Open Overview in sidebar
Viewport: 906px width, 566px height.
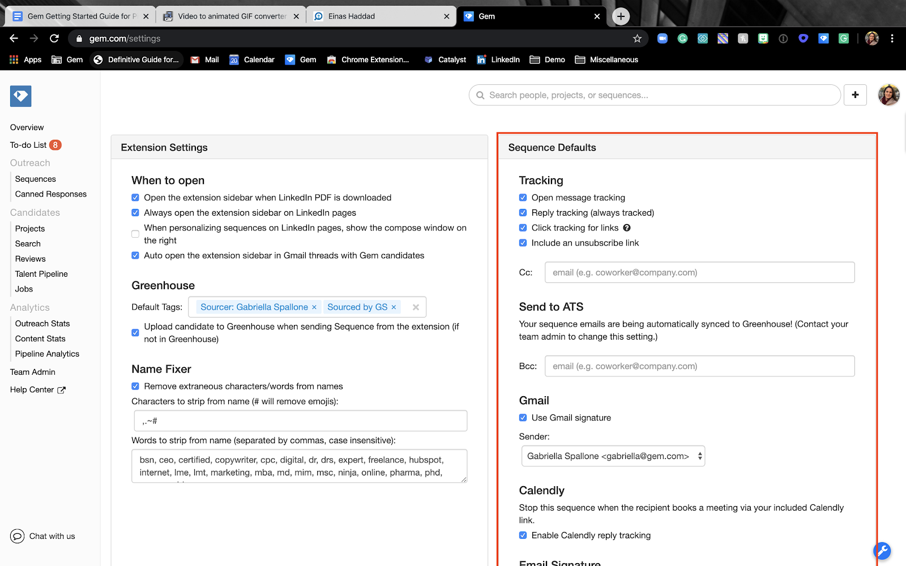[x=27, y=127]
